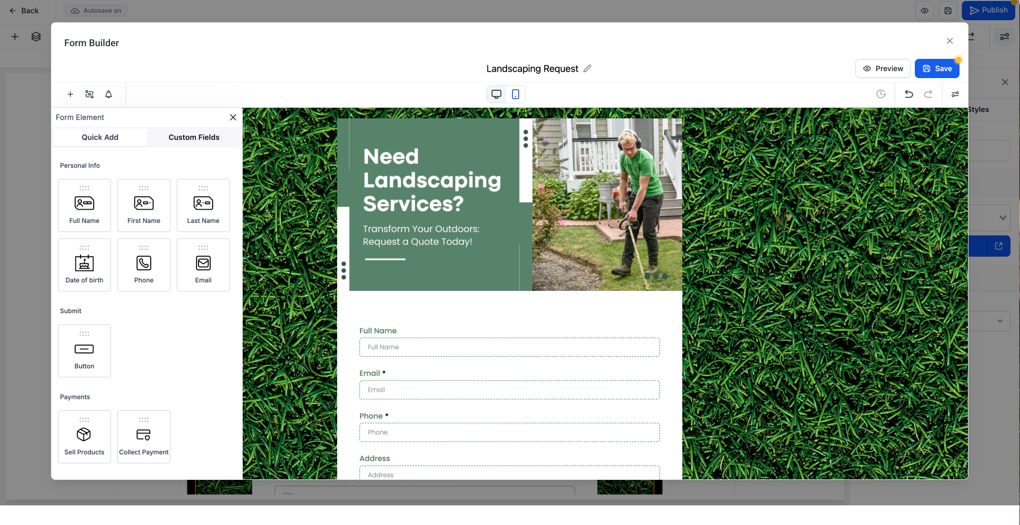Click the Phone input field in form
The width and height of the screenshot is (1020, 525).
[510, 432]
